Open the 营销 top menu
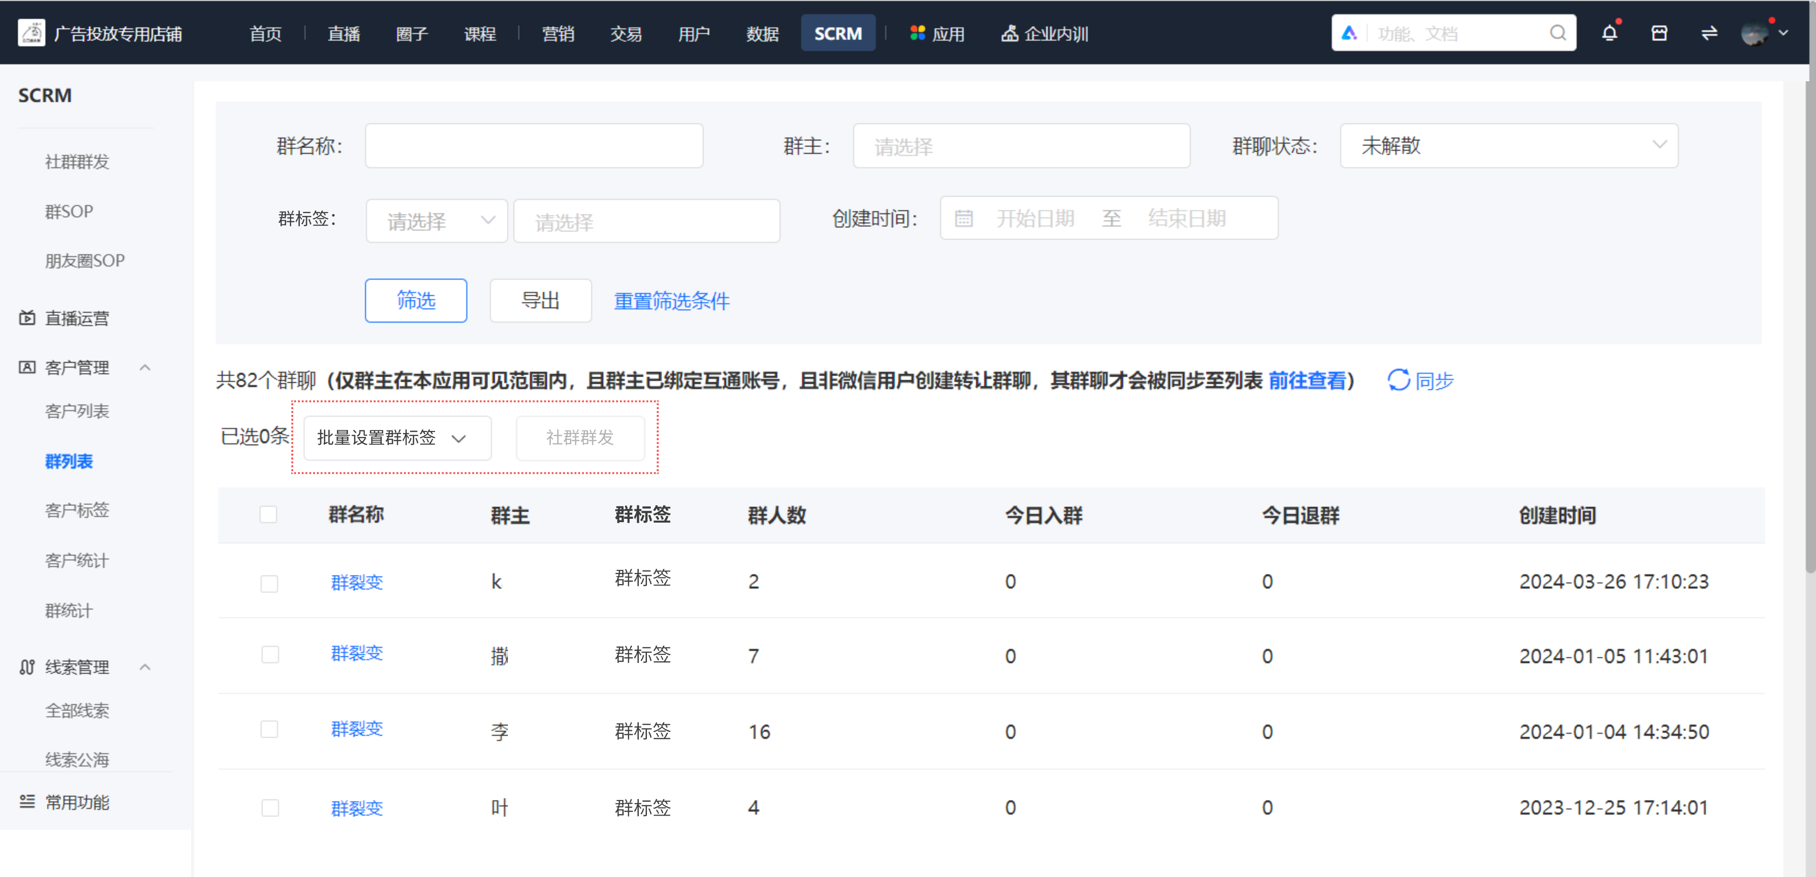 point(558,33)
